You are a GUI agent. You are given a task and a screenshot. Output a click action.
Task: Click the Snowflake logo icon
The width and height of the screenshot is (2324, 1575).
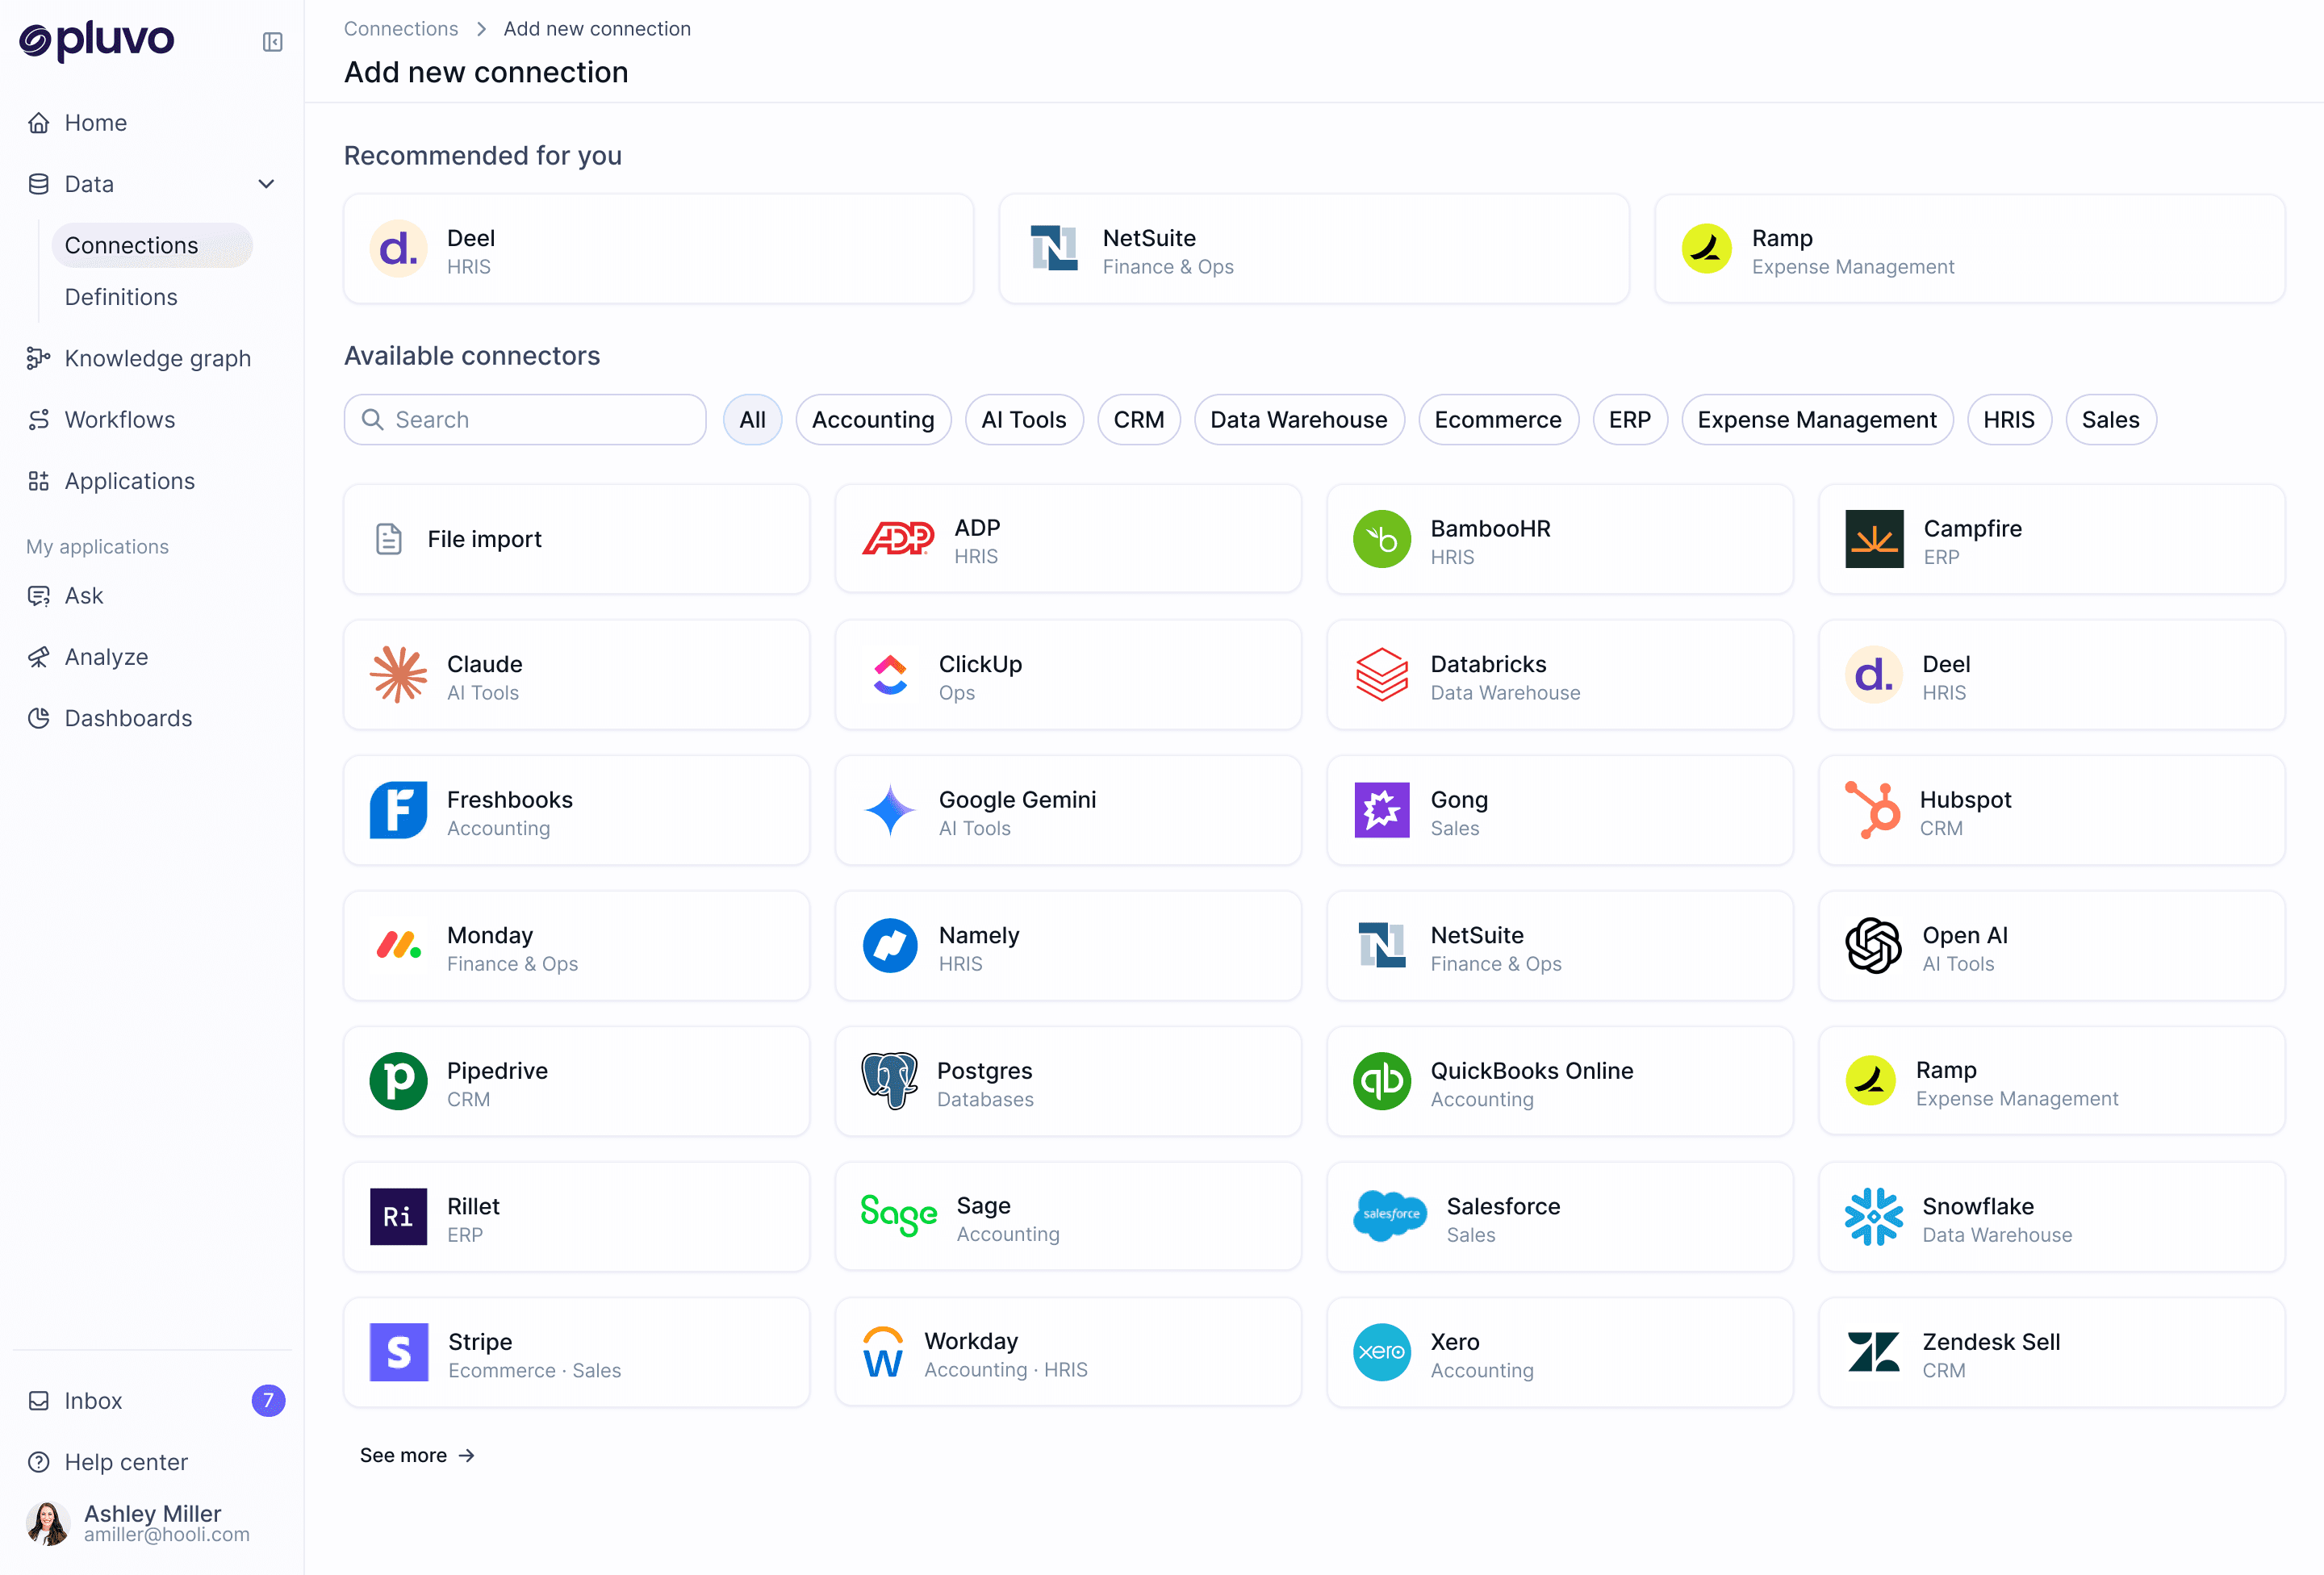click(x=1874, y=1217)
